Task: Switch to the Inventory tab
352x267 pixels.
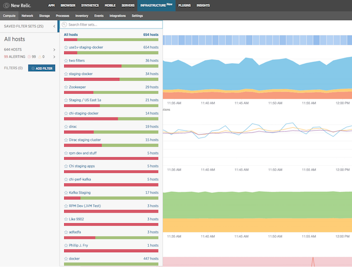Action: pyautogui.click(x=82, y=16)
